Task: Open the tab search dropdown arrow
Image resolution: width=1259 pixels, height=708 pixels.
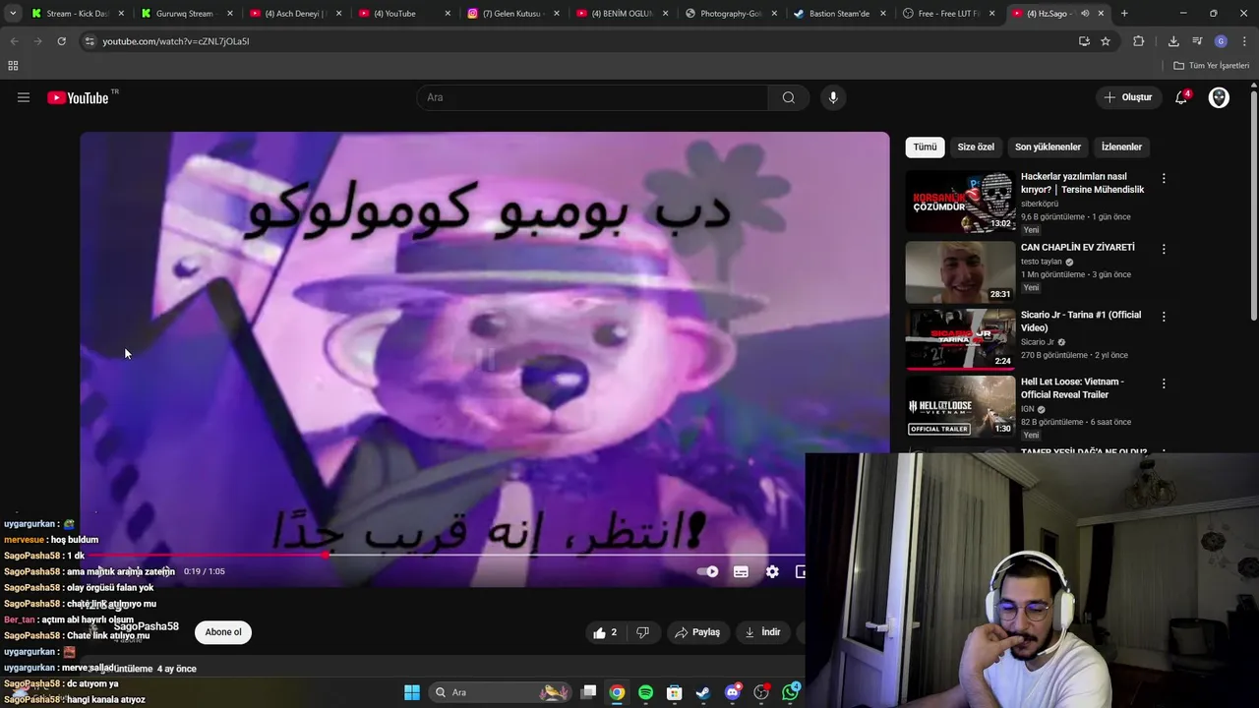Action: (13, 14)
